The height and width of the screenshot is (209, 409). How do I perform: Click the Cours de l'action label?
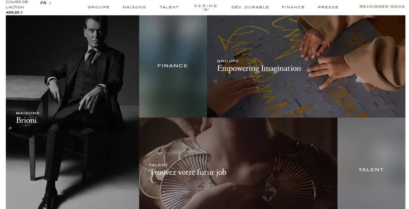tap(17, 5)
